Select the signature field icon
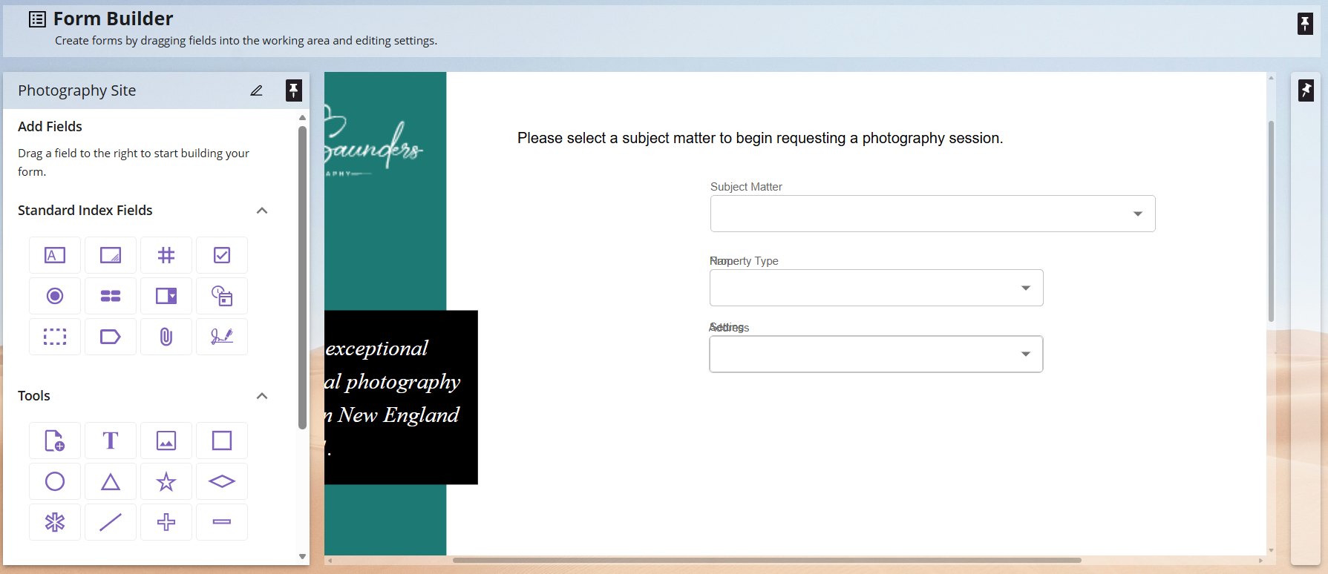The height and width of the screenshot is (574, 1328). point(222,337)
